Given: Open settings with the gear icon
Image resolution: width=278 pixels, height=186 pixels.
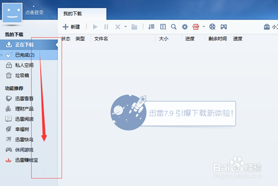Looking at the screenshot, I should coord(185,27).
